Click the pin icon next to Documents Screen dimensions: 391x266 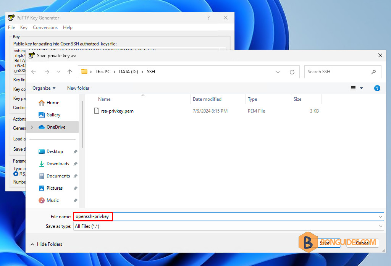coord(75,176)
